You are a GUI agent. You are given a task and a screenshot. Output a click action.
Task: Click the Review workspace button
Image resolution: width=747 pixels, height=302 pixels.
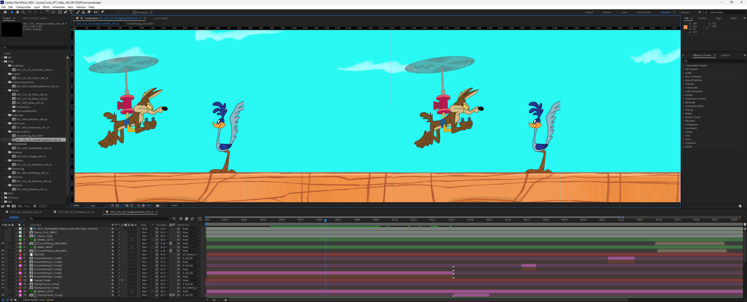(607, 12)
